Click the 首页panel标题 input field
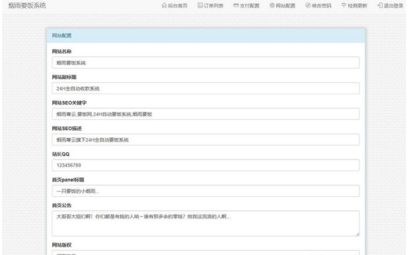412x255 pixels. pyautogui.click(x=205, y=191)
